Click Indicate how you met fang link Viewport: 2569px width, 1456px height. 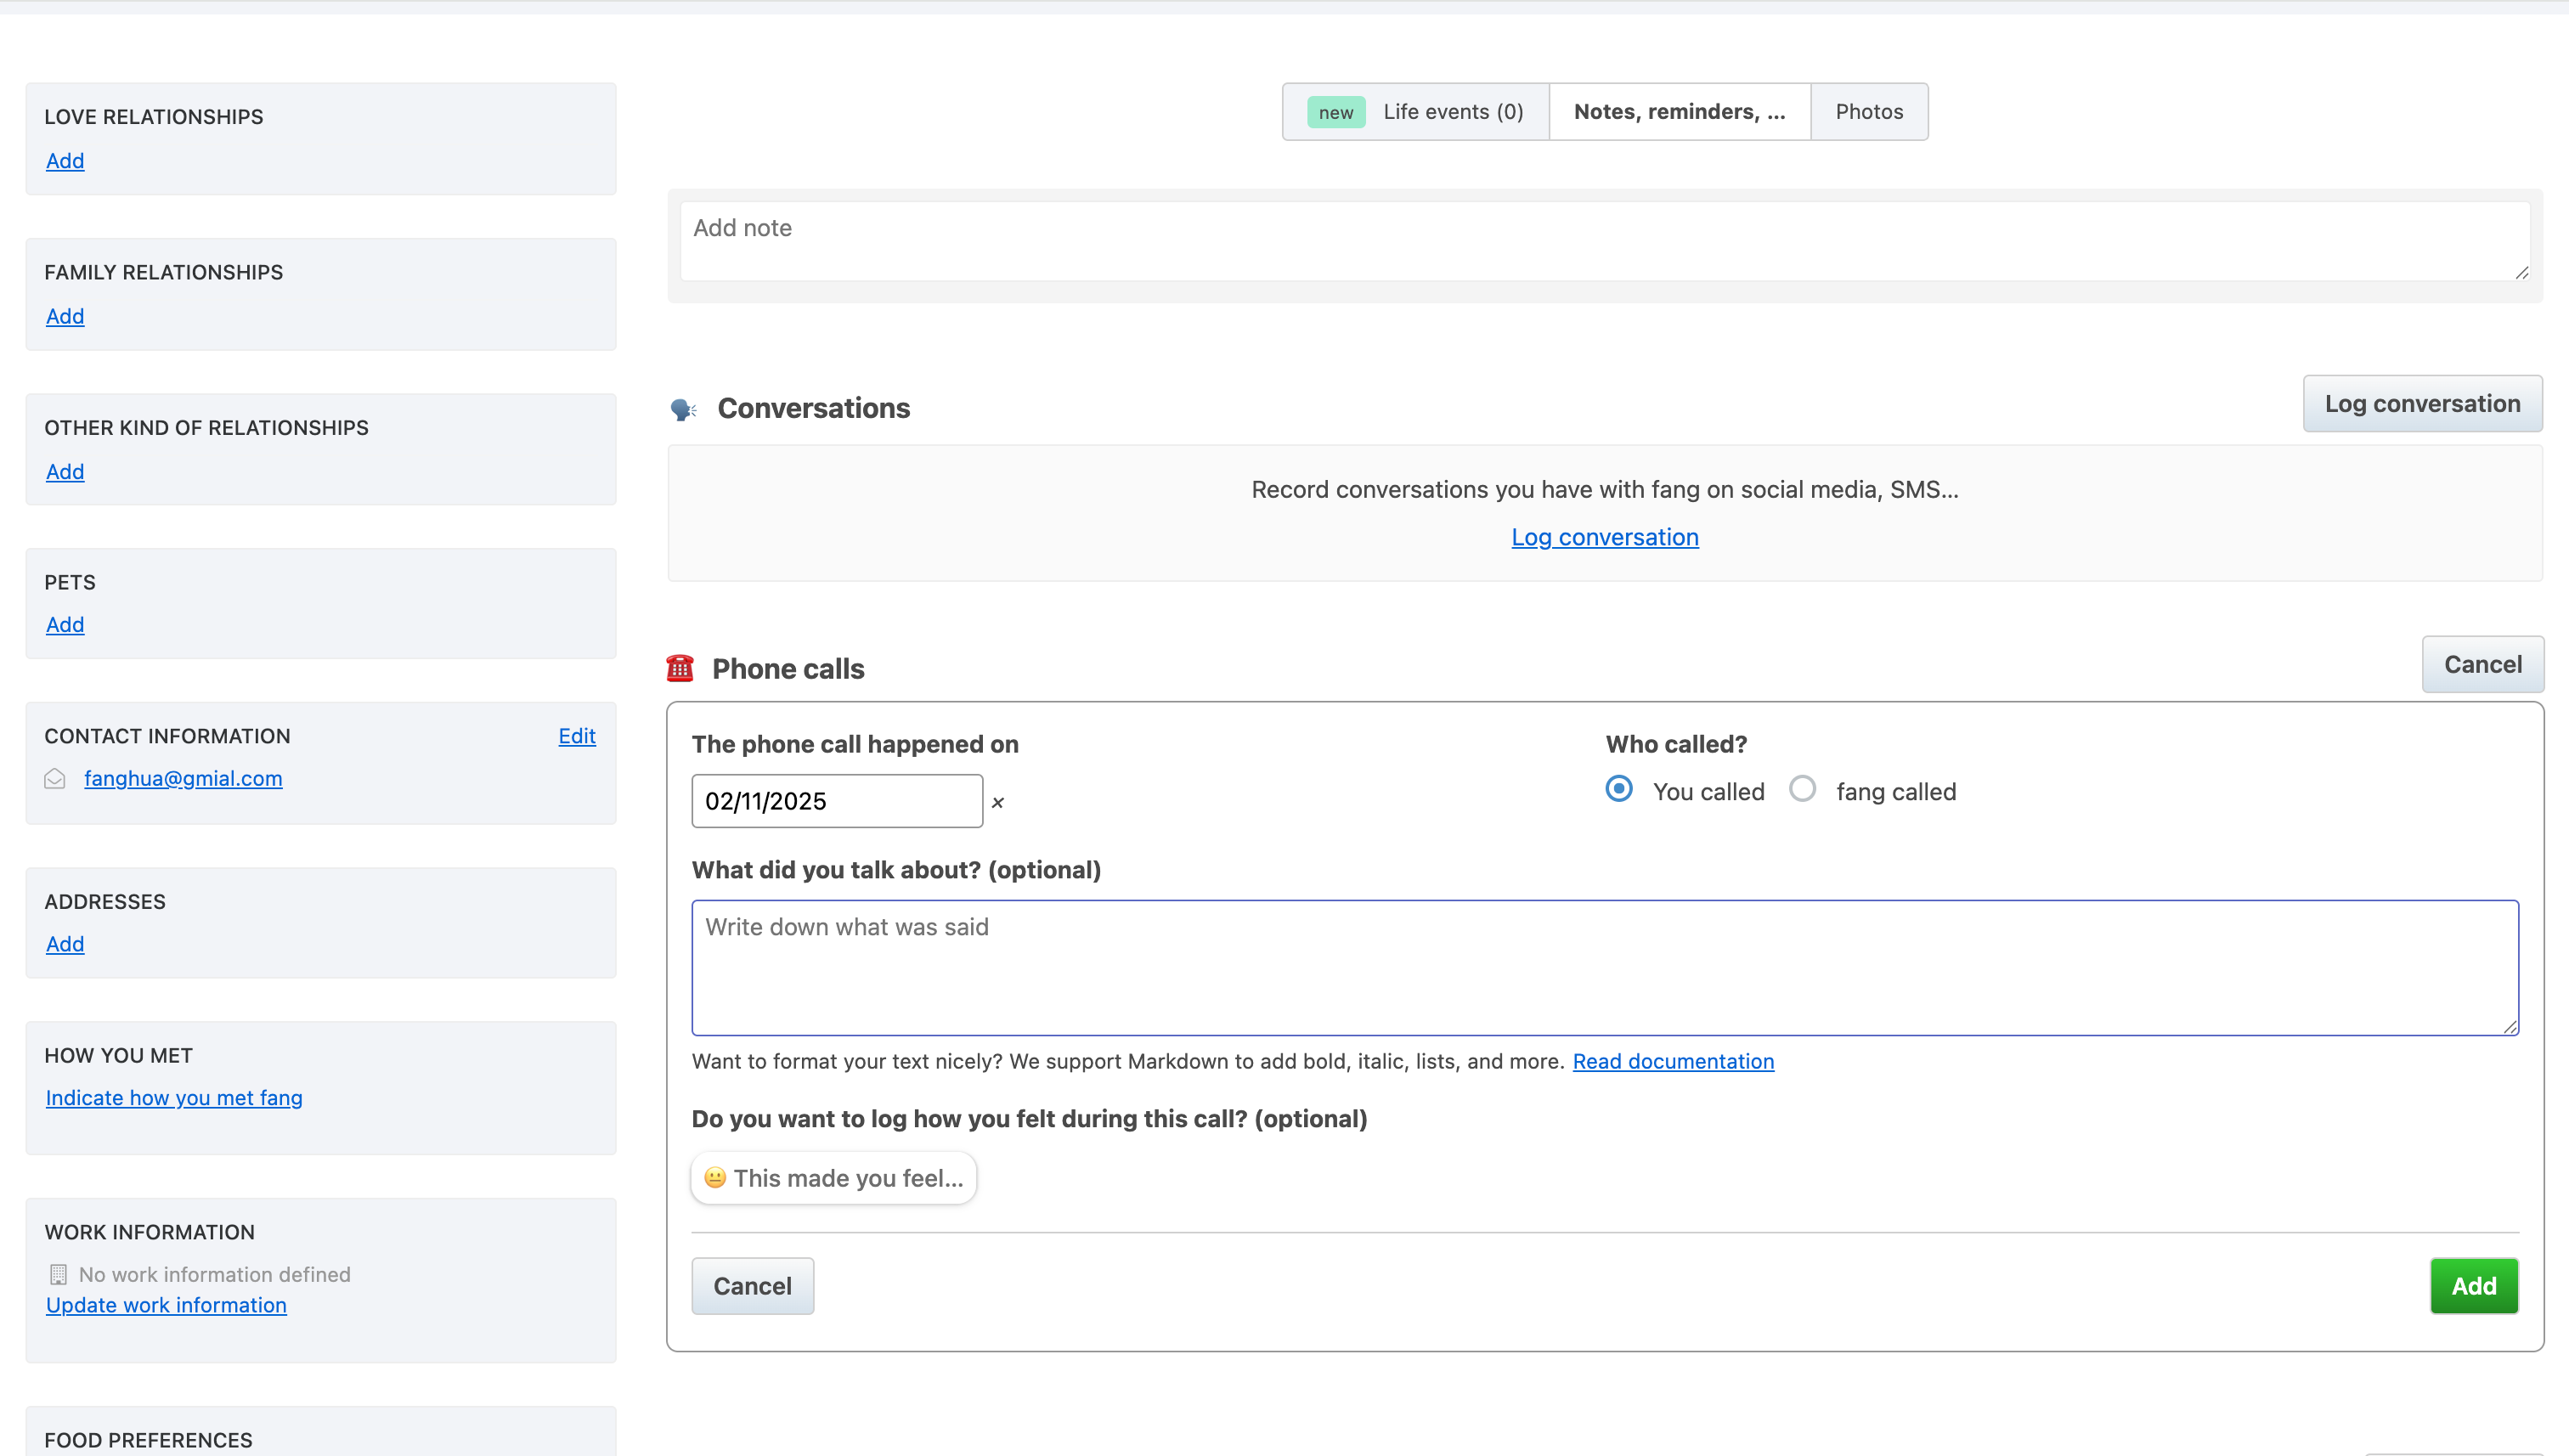click(174, 1097)
